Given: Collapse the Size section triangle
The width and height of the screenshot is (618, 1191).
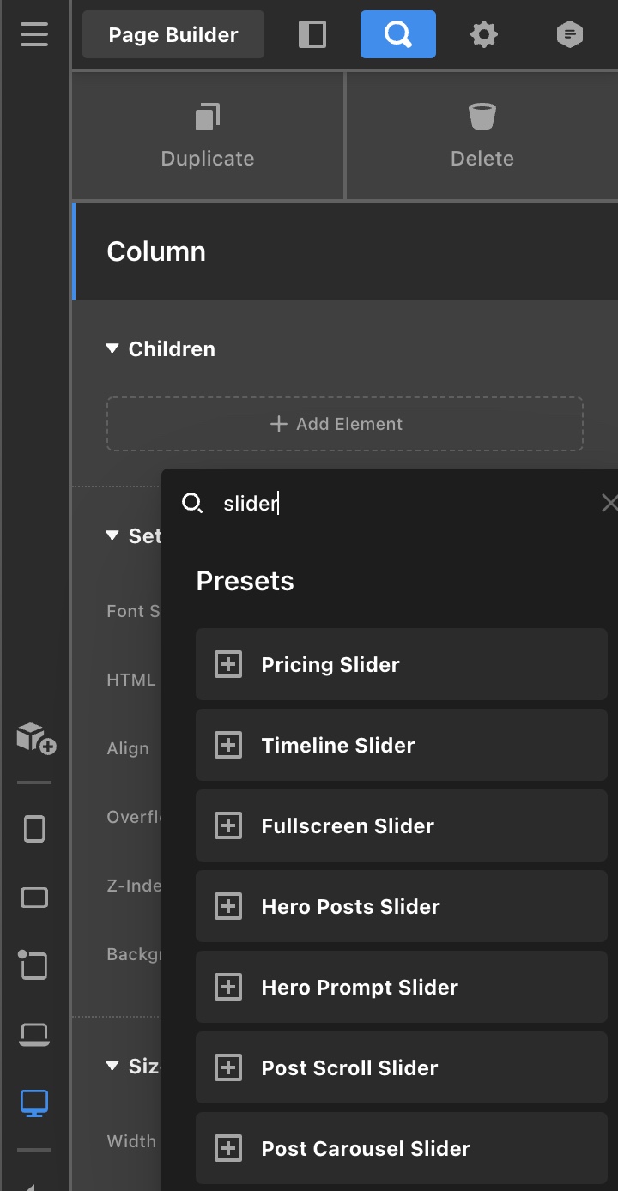Looking at the screenshot, I should (x=112, y=1067).
